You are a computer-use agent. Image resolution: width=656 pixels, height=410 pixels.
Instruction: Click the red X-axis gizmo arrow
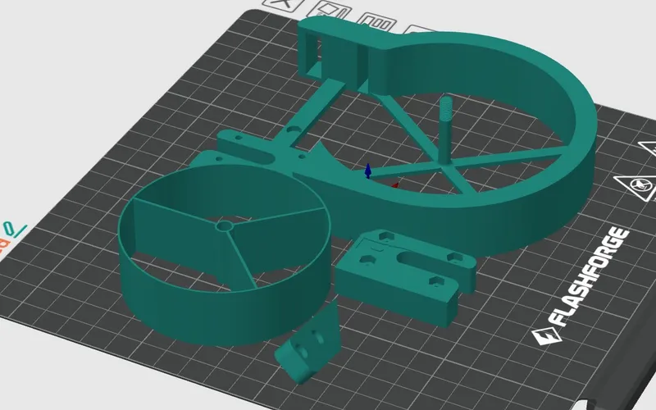394,185
